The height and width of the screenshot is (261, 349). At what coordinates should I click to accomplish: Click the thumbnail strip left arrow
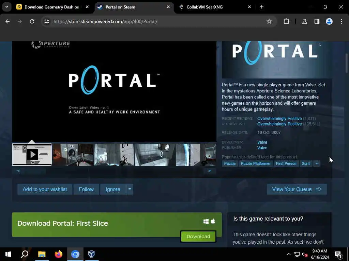point(18,171)
